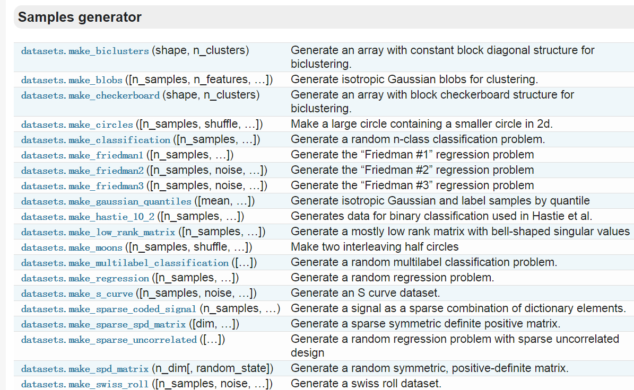
Task: Click the datasets.make_hastie_10_2 link
Action: [x=88, y=217]
